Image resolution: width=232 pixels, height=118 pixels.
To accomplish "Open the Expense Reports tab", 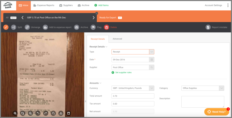I will pyautogui.click(x=44, y=5).
